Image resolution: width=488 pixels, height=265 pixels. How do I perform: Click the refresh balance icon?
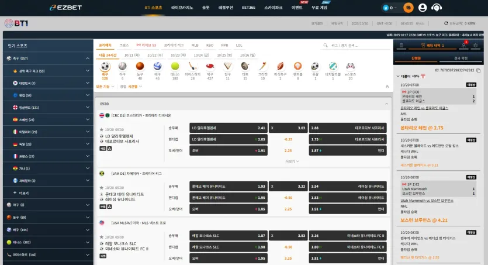446,23
